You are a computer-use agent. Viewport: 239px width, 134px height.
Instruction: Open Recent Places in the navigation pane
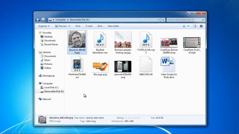click(x=51, y=45)
